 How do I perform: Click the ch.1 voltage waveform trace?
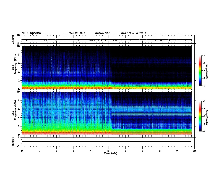(106, 39)
